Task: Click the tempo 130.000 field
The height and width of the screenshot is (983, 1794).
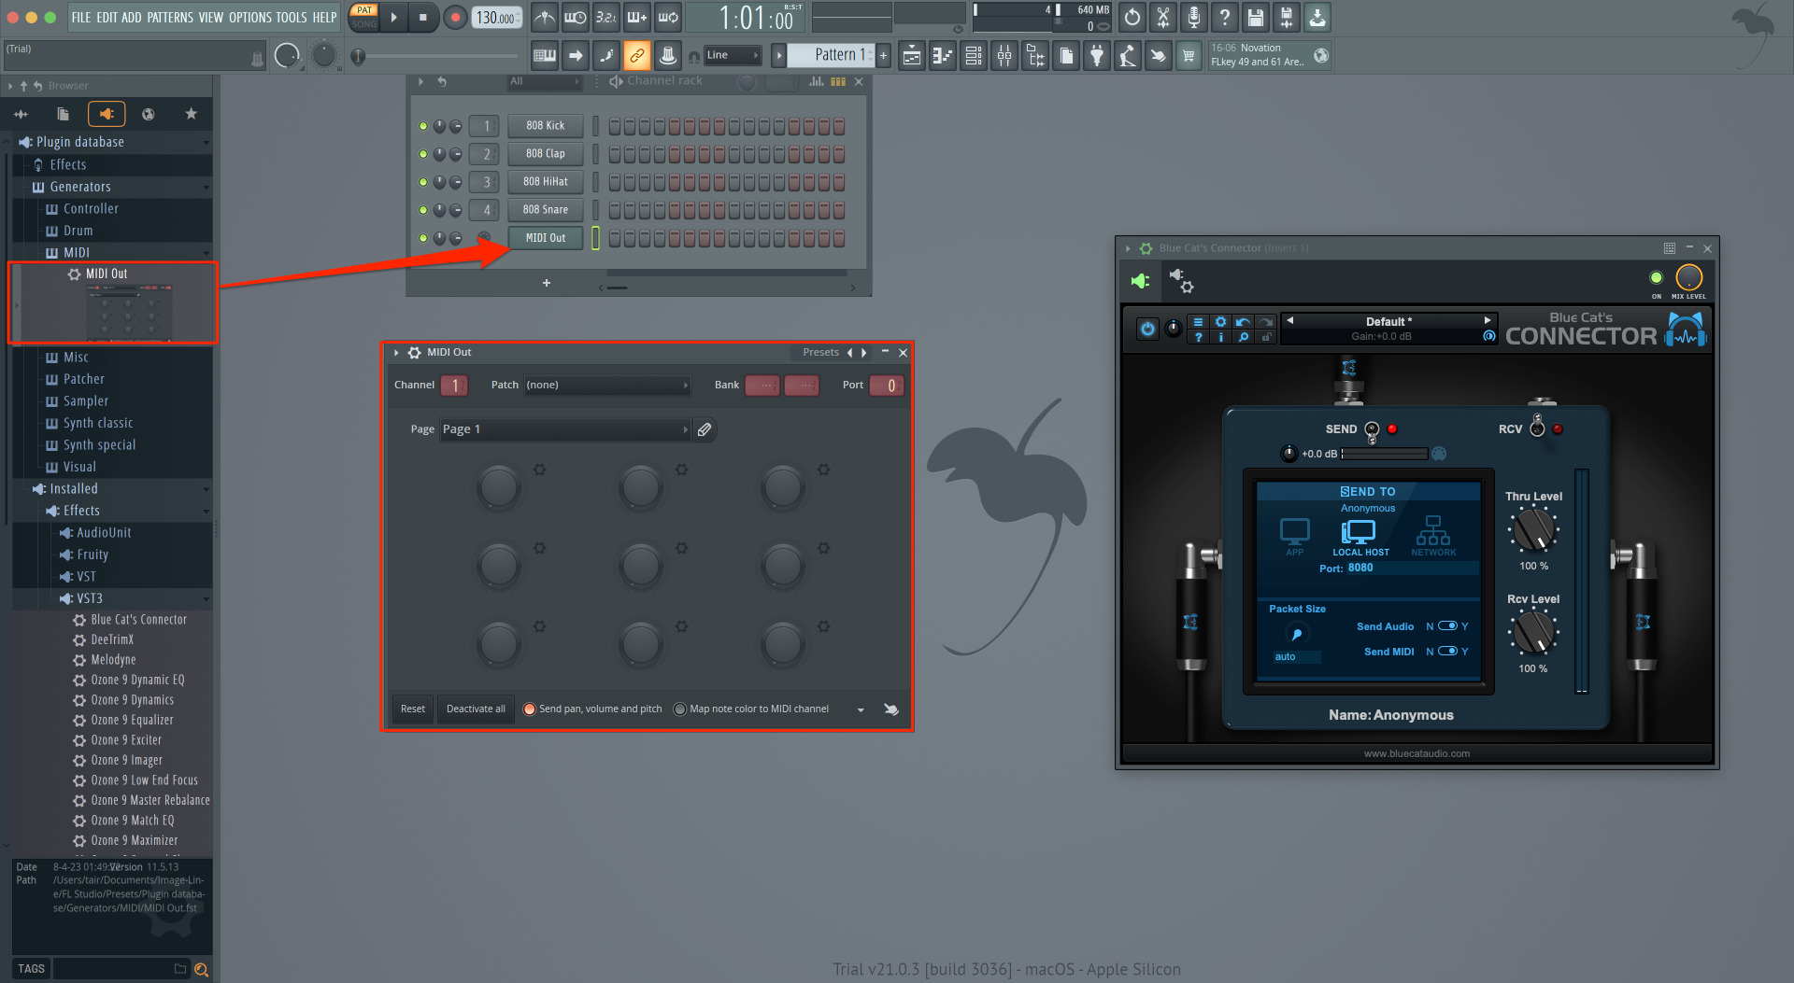Action: click(x=496, y=18)
